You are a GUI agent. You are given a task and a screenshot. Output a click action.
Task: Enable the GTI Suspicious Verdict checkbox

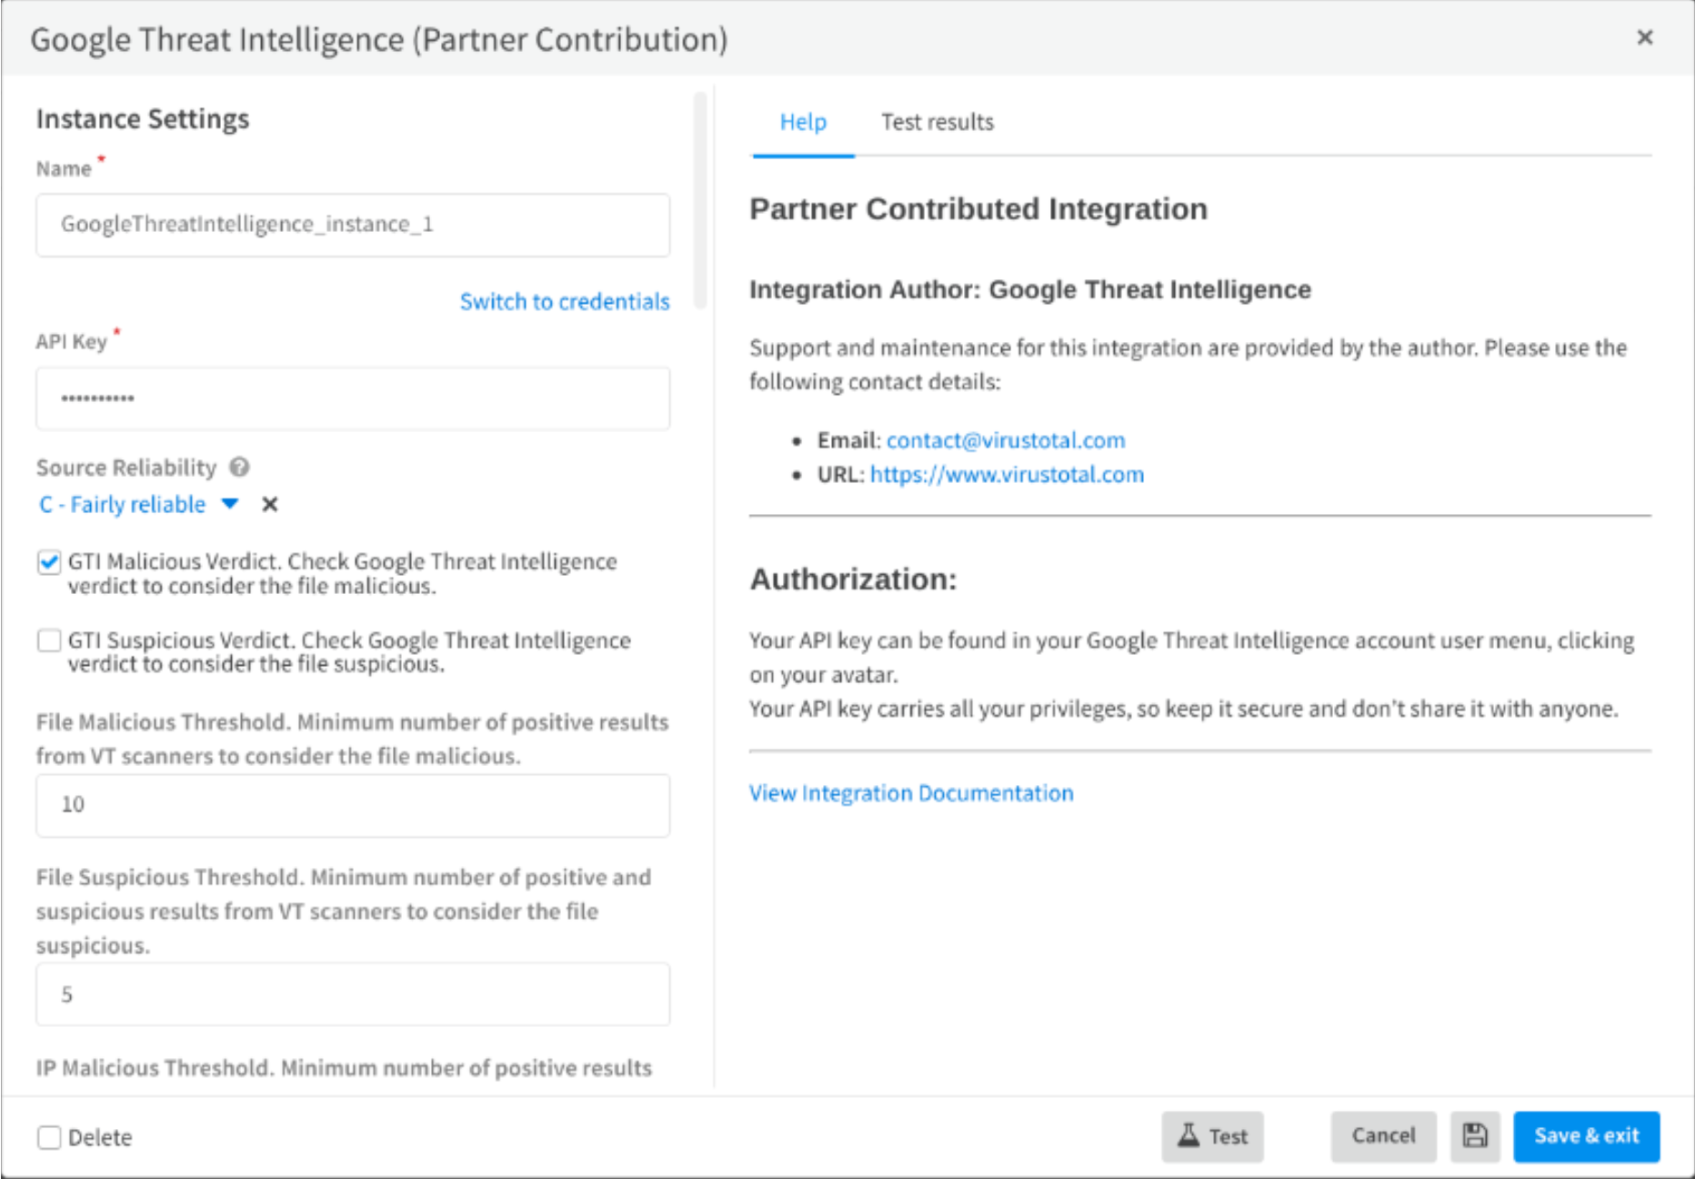(49, 640)
